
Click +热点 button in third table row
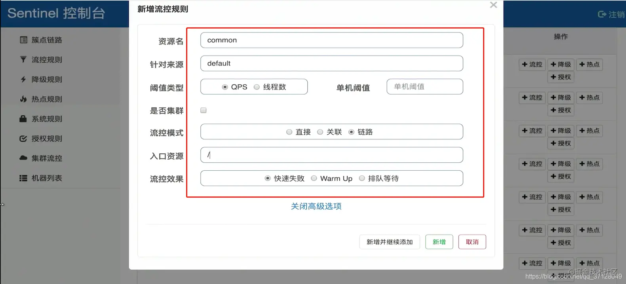point(589,131)
